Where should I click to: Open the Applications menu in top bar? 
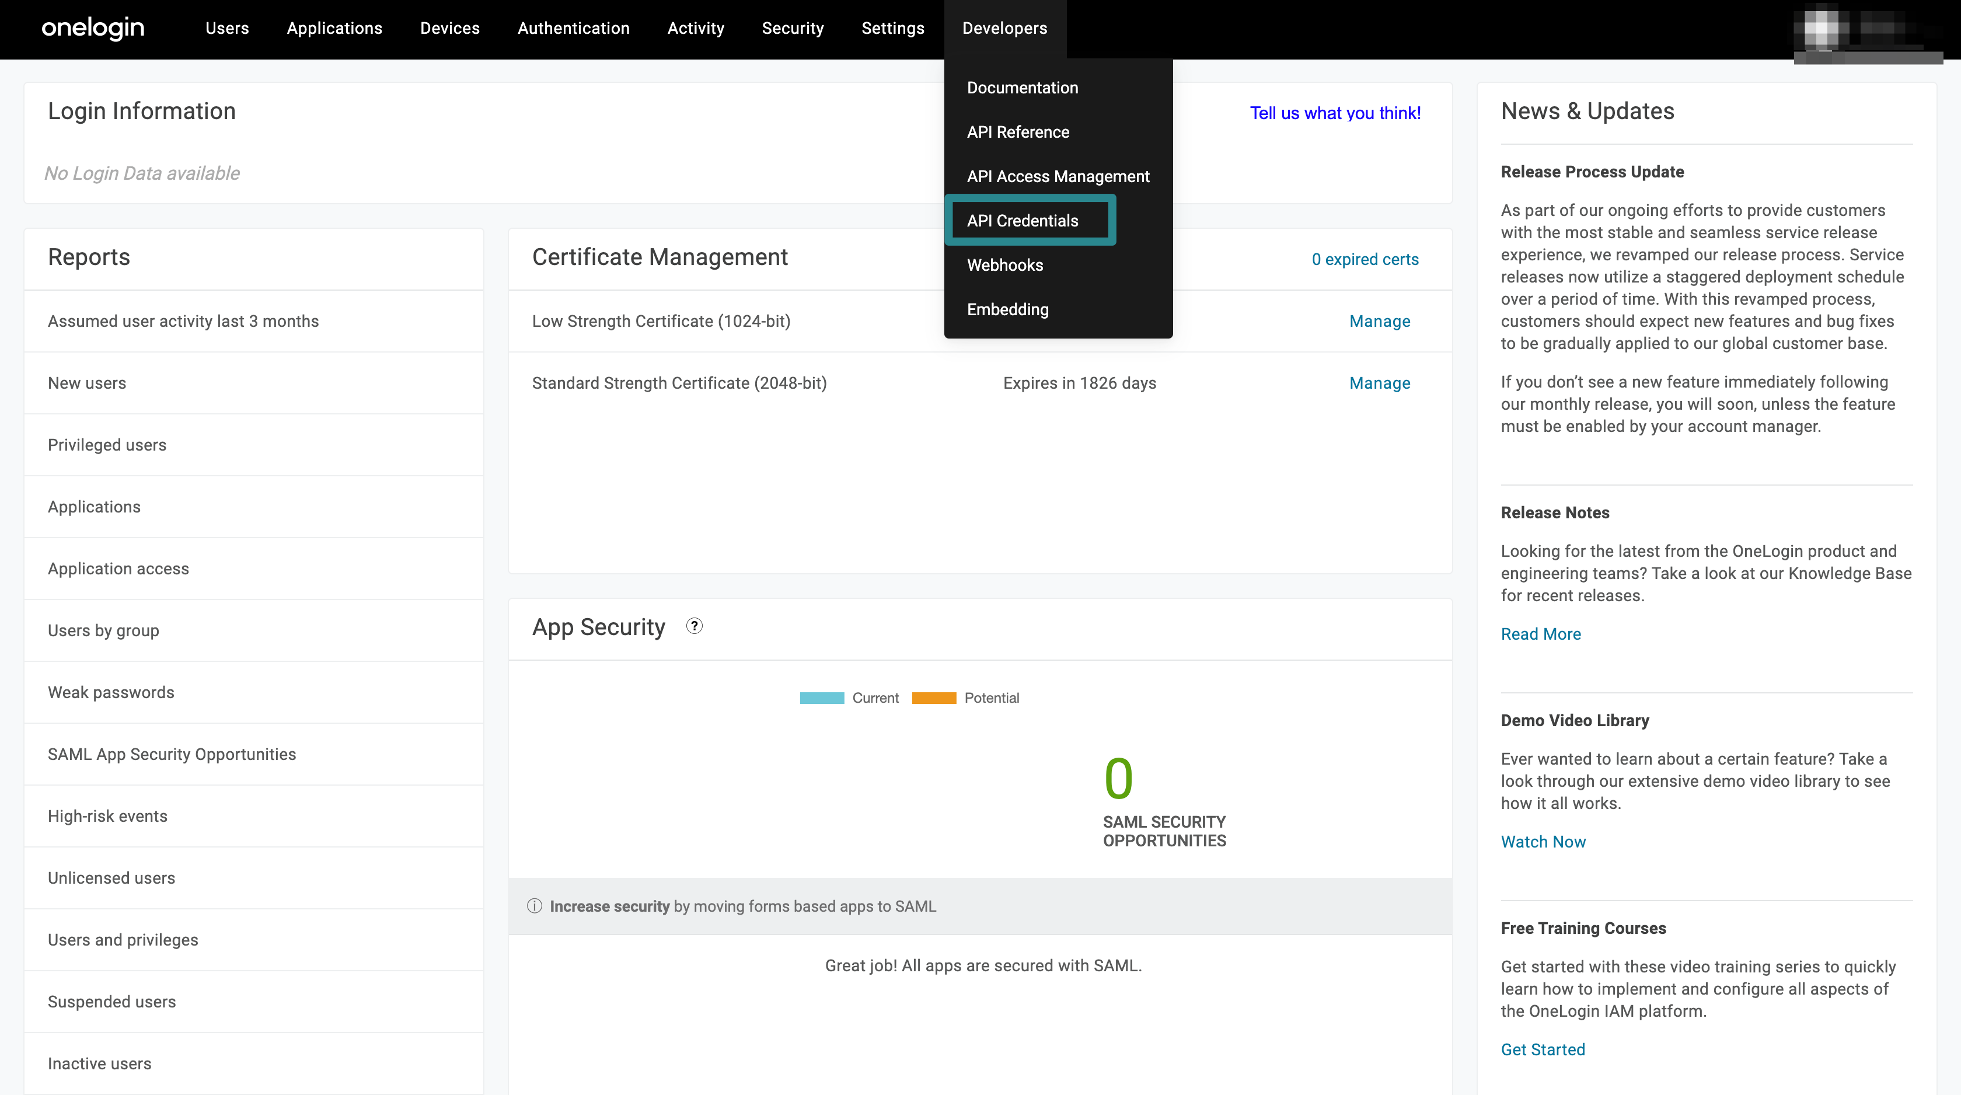334,28
